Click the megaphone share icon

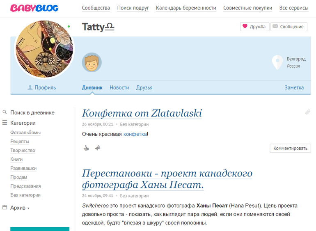click(98, 148)
